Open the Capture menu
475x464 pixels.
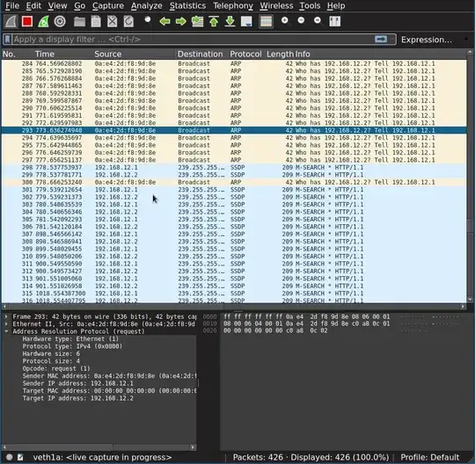[x=108, y=6]
